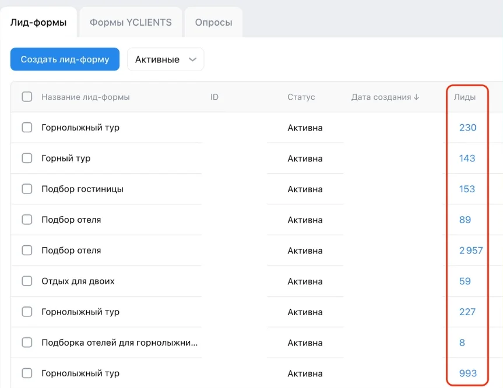Tick the Подбор гостиницы checkbox
This screenshot has height=388, width=503.
[27, 189]
